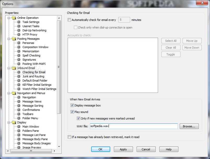Screen dimensions: 210x159
Task: Select Image Preview in properties tree
Action: [32, 147]
